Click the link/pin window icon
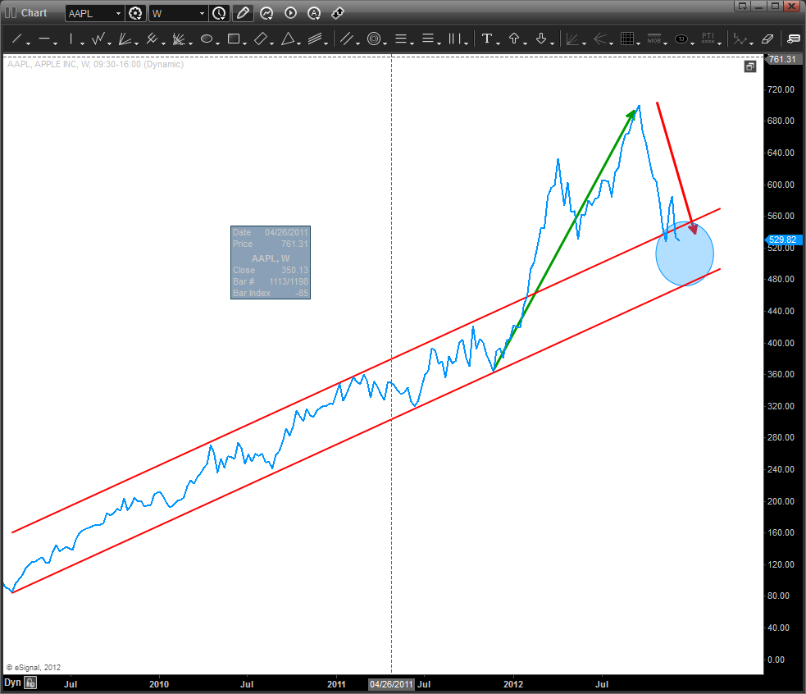Image resolution: width=806 pixels, height=694 pixels. (x=338, y=13)
